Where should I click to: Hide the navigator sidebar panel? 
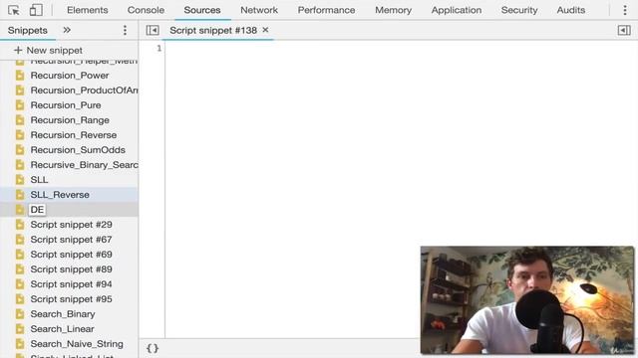(153, 31)
